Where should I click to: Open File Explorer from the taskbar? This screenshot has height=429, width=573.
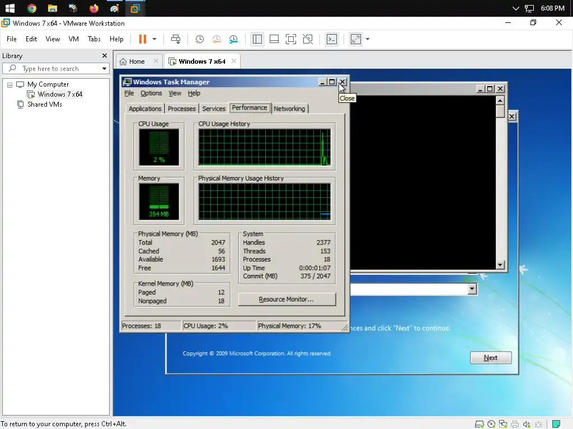[x=52, y=8]
